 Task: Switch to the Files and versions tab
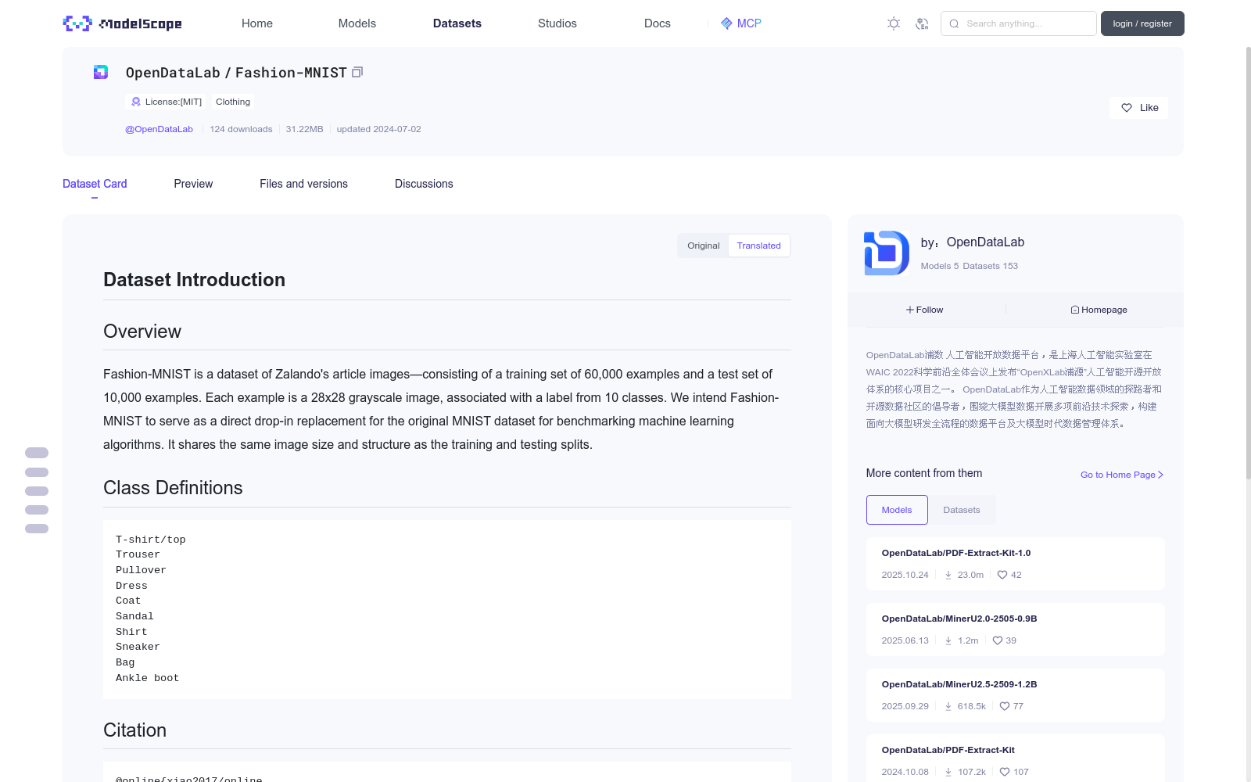point(303,184)
